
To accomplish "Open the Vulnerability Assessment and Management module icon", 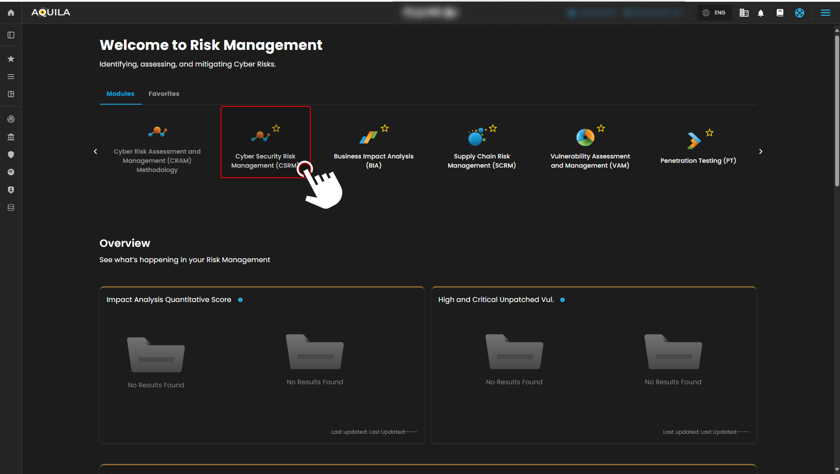I will (585, 137).
